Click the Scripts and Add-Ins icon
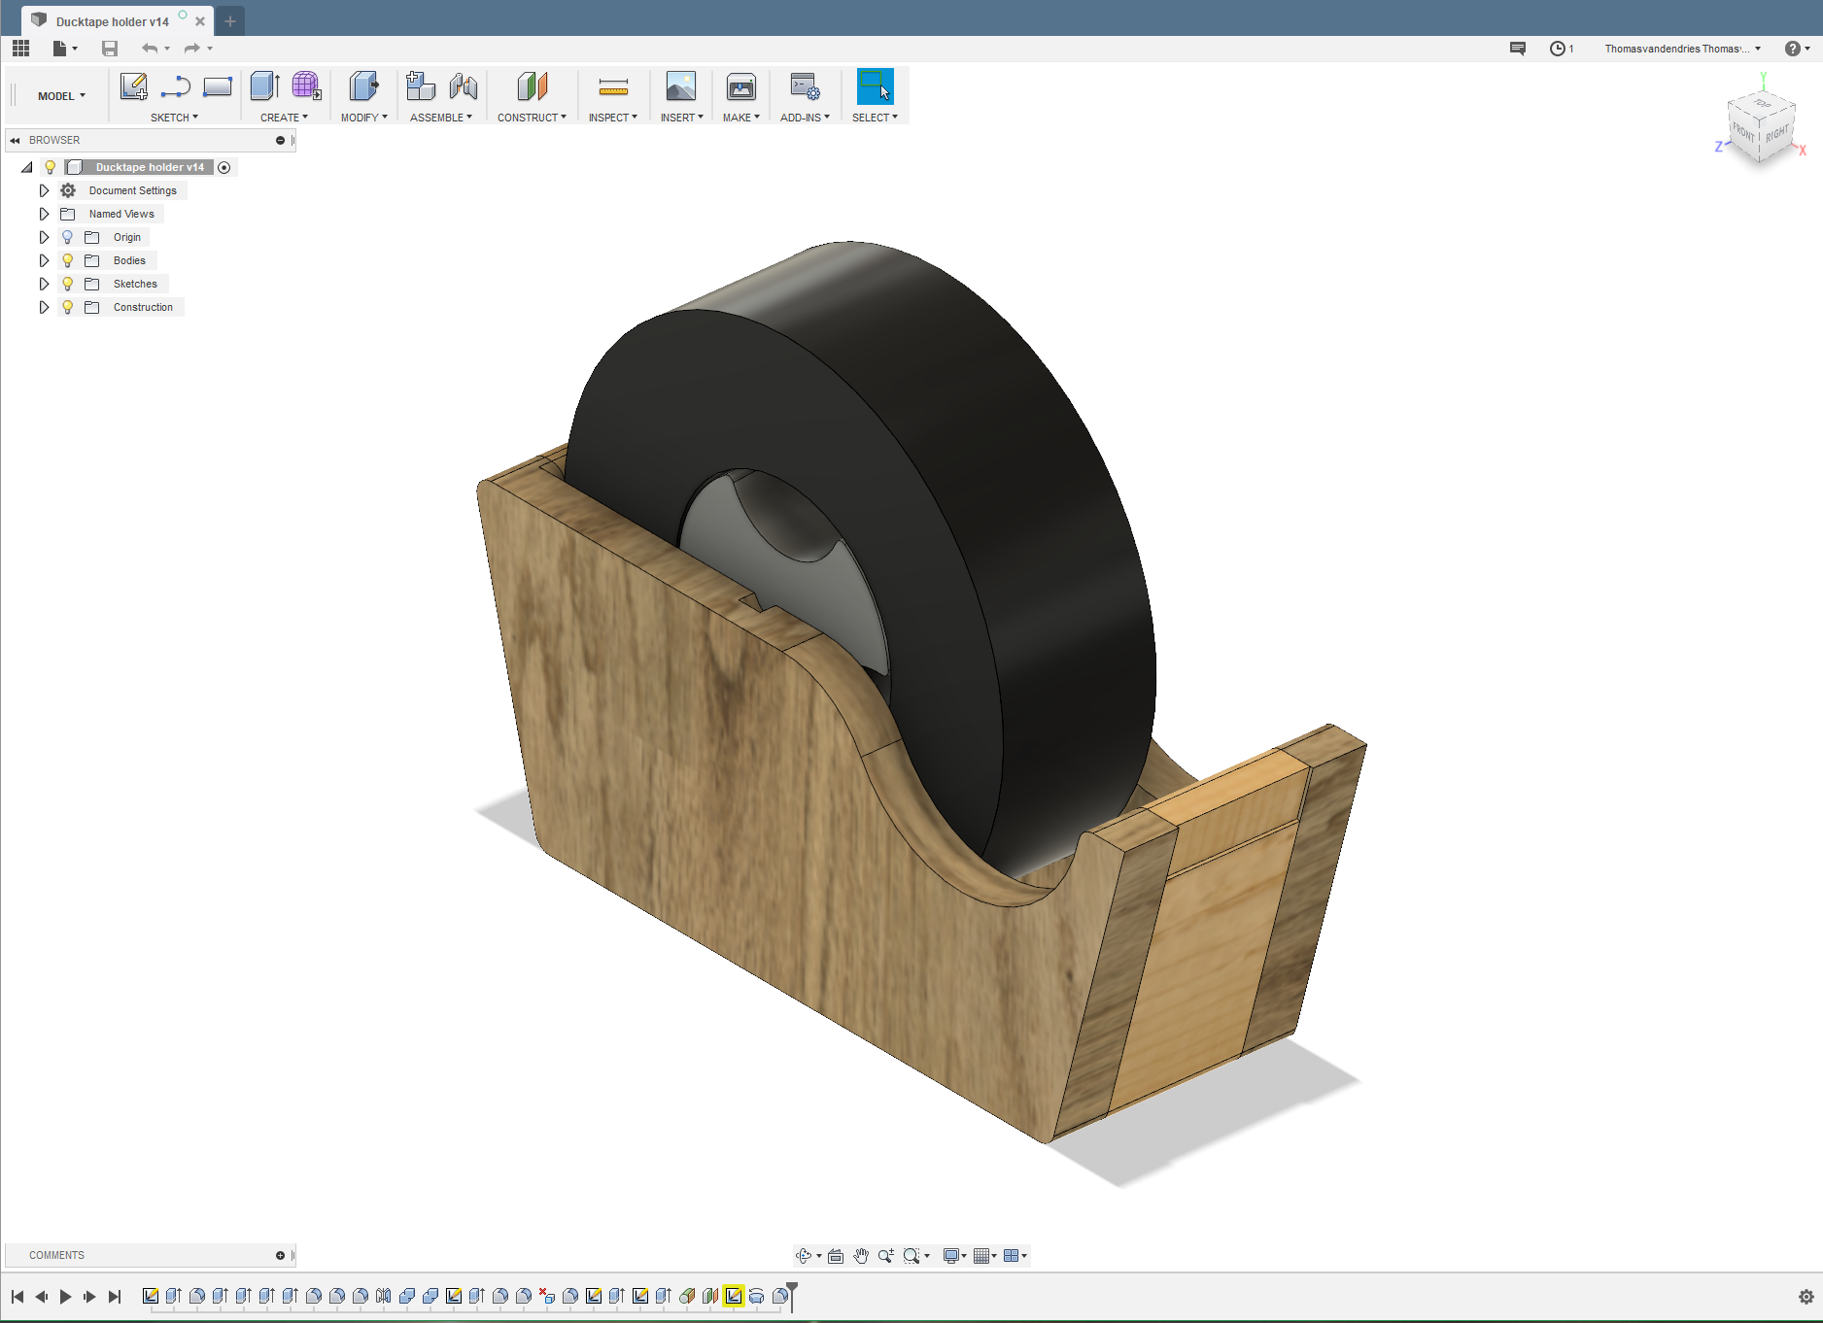 click(805, 87)
